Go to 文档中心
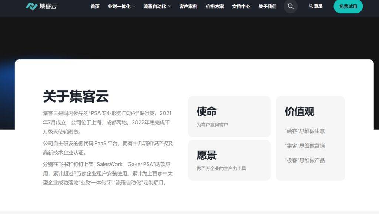The height and width of the screenshot is (214, 379). click(x=241, y=6)
